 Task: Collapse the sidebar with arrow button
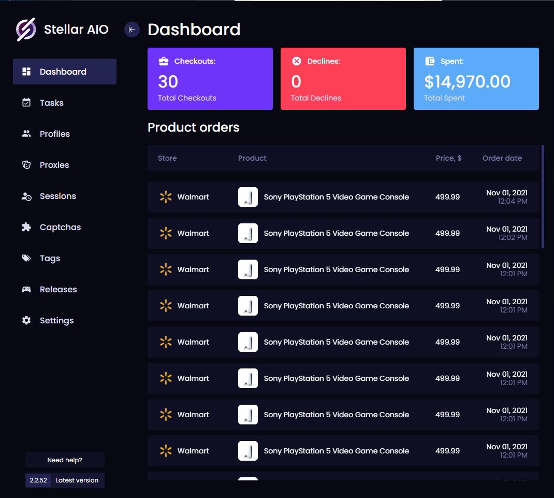(x=132, y=30)
